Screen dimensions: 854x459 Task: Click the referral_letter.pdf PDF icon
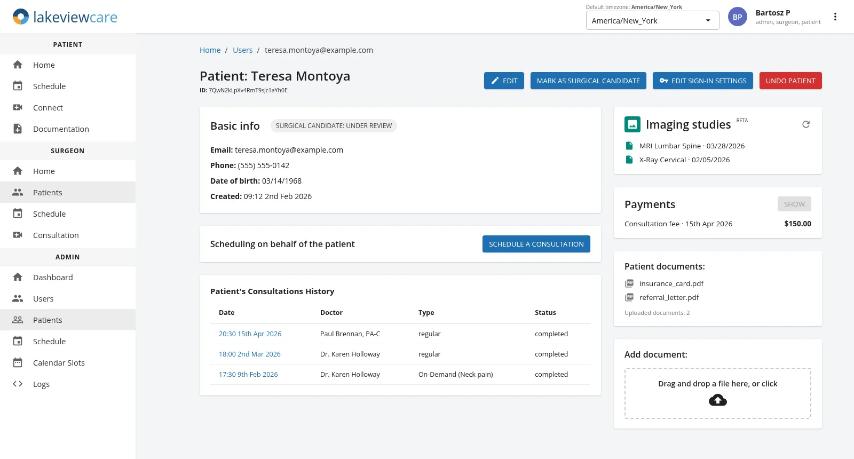point(629,297)
